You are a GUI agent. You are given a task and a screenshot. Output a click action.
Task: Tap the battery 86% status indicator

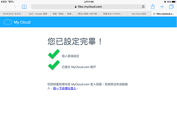pyautogui.click(x=171, y=2)
